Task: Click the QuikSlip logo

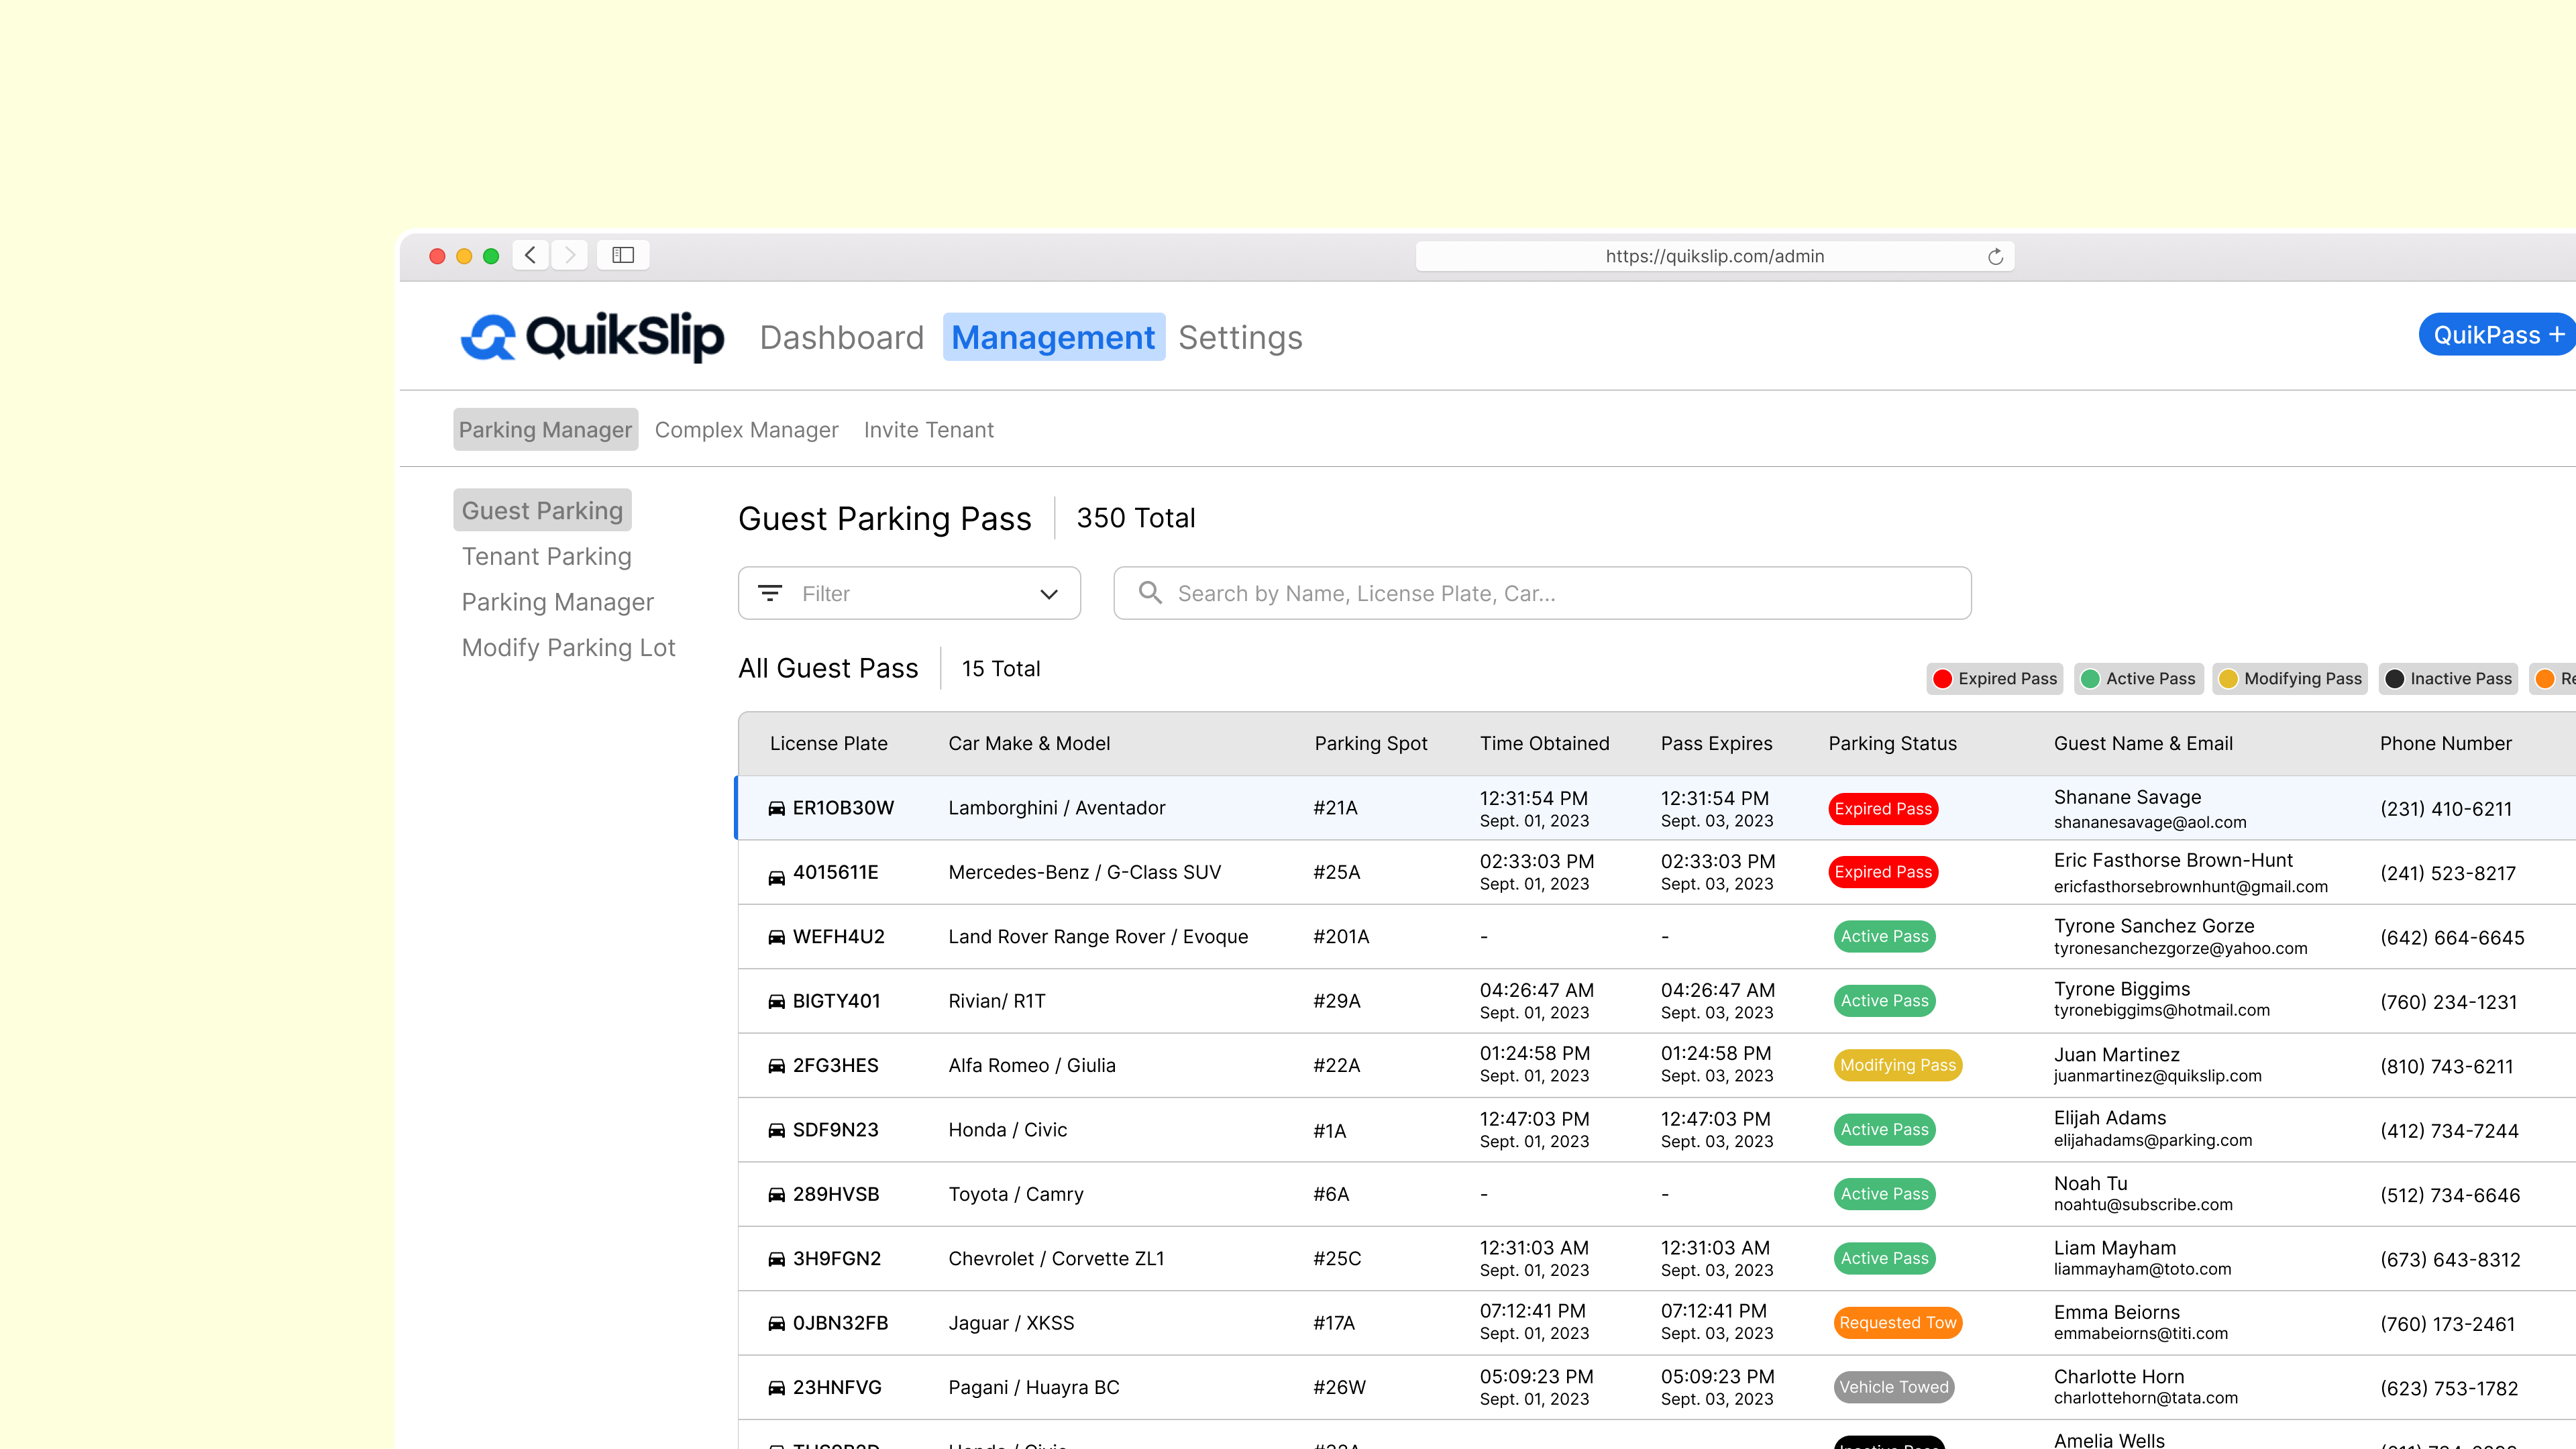Action: point(592,337)
